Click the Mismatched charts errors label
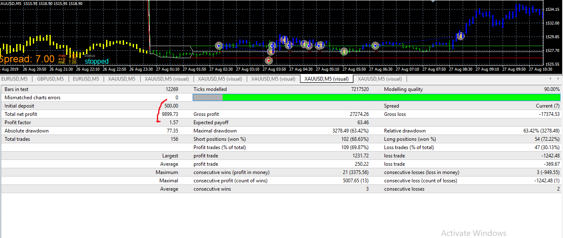Viewport: 563px width, 238px height. click(32, 98)
